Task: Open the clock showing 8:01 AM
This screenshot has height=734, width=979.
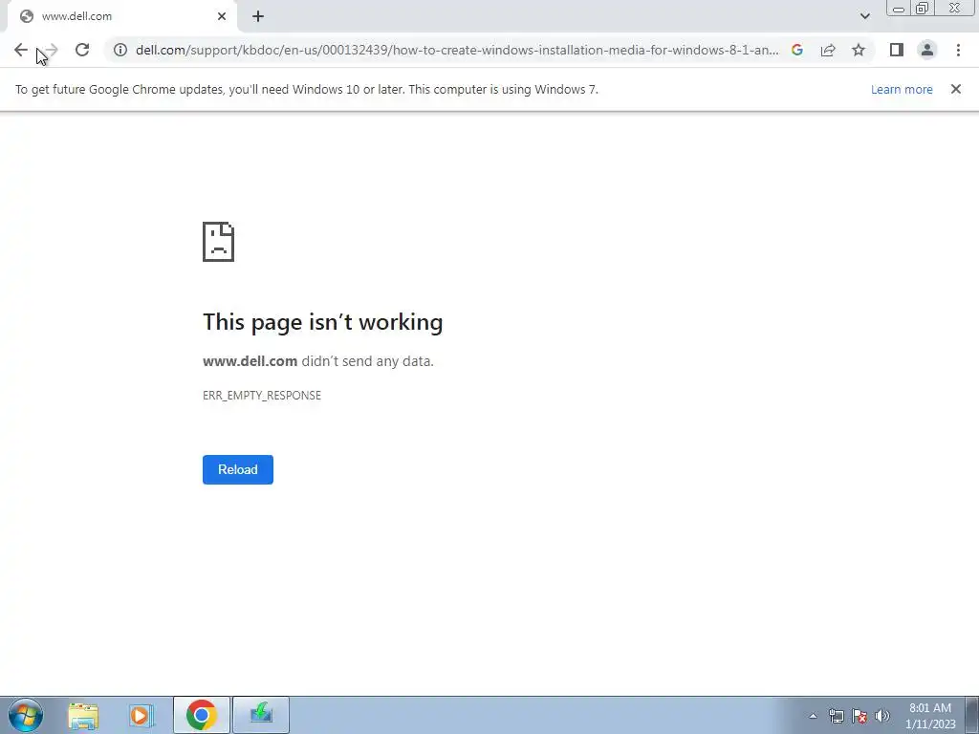Action: (x=930, y=716)
